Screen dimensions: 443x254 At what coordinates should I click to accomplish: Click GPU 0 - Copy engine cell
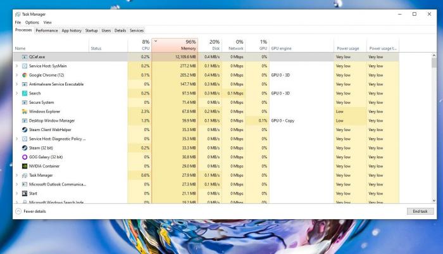click(282, 120)
